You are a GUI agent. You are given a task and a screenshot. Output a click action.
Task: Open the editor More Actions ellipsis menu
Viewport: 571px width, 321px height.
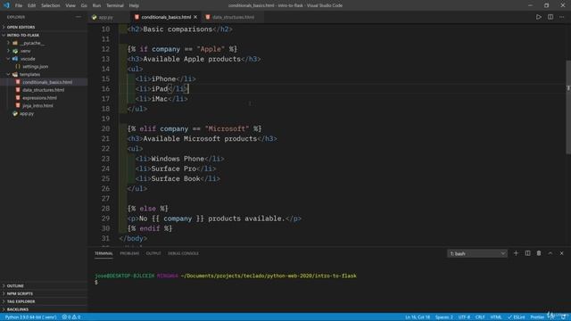pos(561,17)
